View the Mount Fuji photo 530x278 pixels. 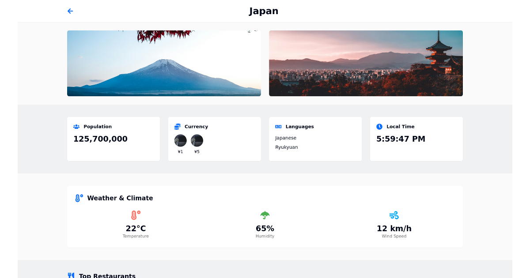[x=164, y=63]
